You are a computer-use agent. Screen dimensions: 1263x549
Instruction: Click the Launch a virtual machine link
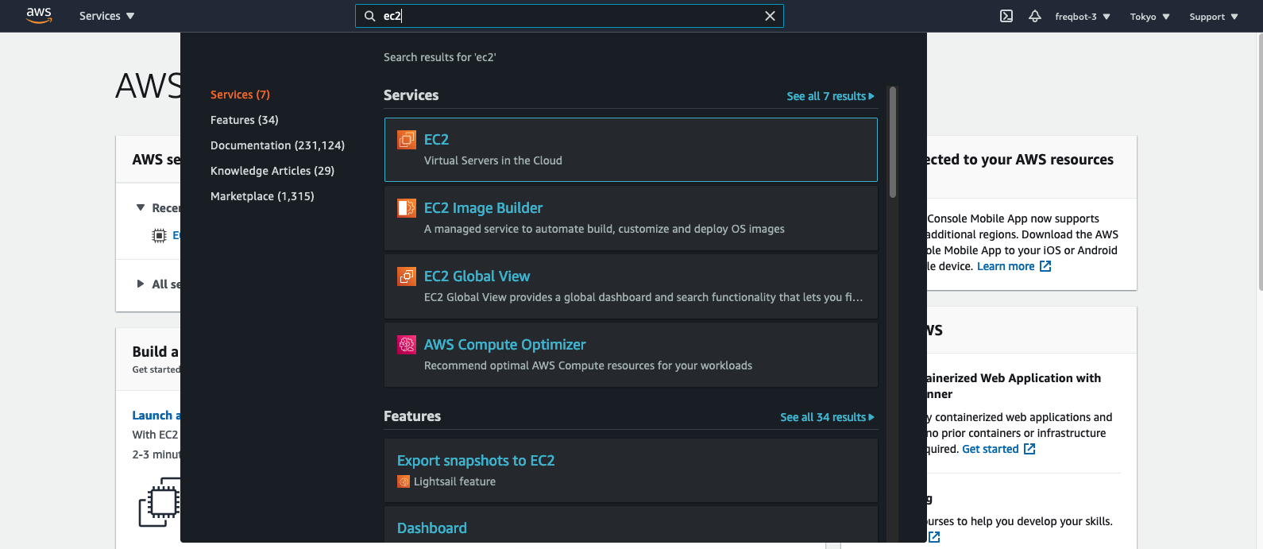pos(156,416)
